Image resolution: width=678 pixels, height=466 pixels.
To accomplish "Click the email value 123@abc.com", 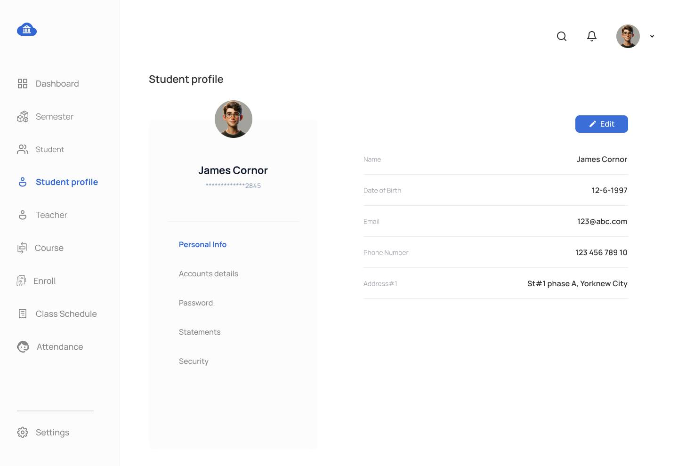I will click(x=602, y=222).
